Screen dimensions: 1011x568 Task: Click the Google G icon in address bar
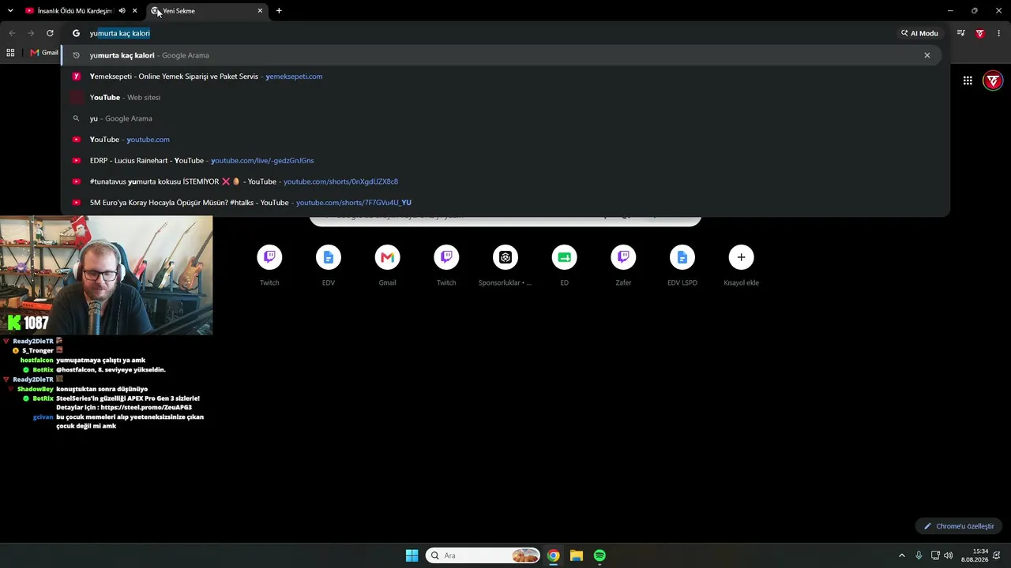[77, 33]
